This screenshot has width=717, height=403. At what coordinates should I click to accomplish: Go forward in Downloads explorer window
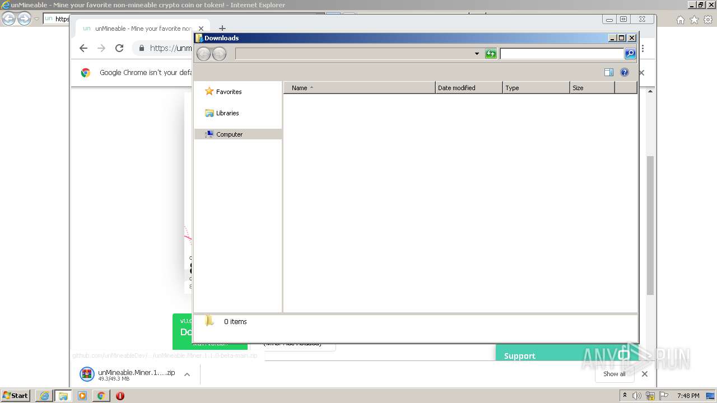(x=220, y=54)
